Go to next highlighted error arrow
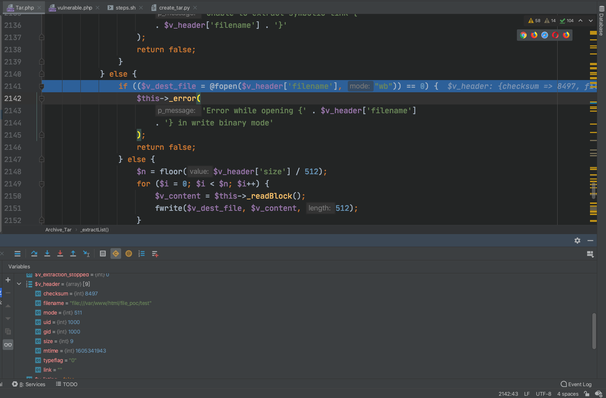606x398 pixels. 591,21
